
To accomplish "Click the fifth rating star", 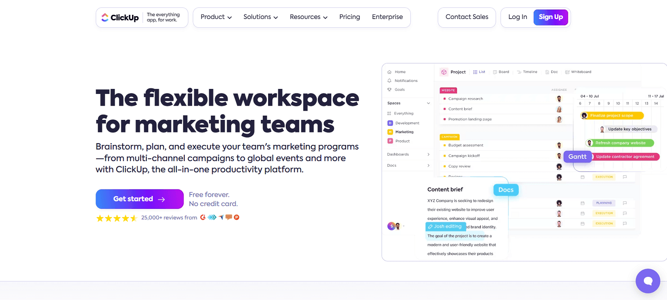I will click(133, 218).
